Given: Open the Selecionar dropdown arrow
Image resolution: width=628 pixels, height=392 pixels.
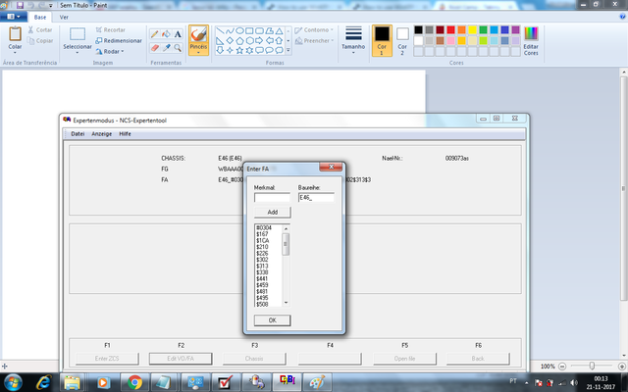Looking at the screenshot, I should 78,53.
